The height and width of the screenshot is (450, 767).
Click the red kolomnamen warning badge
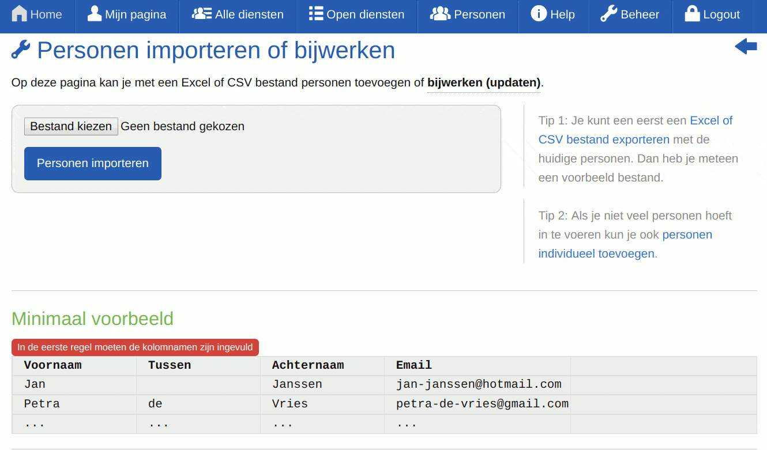coord(134,347)
